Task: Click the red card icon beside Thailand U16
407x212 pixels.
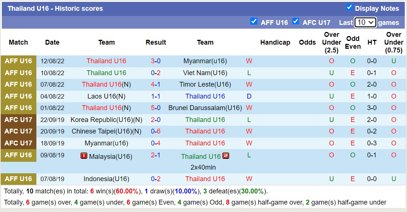Action: pyautogui.click(x=226, y=156)
